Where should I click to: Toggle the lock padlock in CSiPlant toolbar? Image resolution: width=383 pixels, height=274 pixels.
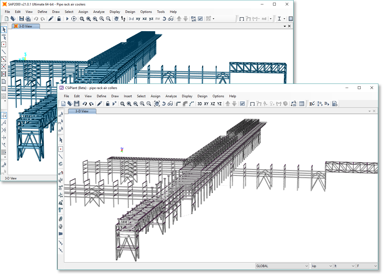[x=108, y=104]
